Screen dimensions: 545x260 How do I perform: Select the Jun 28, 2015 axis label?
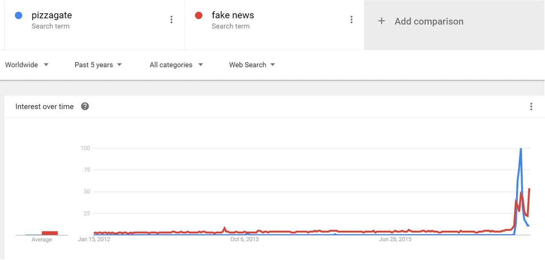coord(395,239)
